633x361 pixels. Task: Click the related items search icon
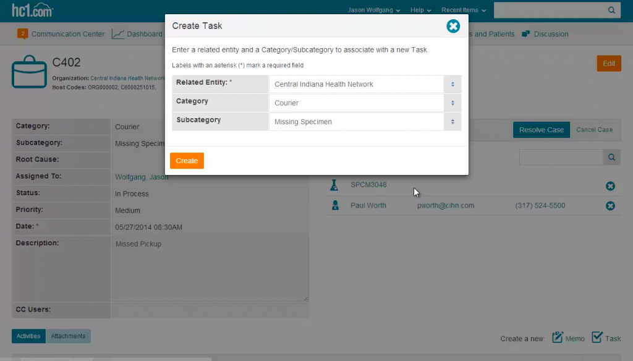[611, 158]
